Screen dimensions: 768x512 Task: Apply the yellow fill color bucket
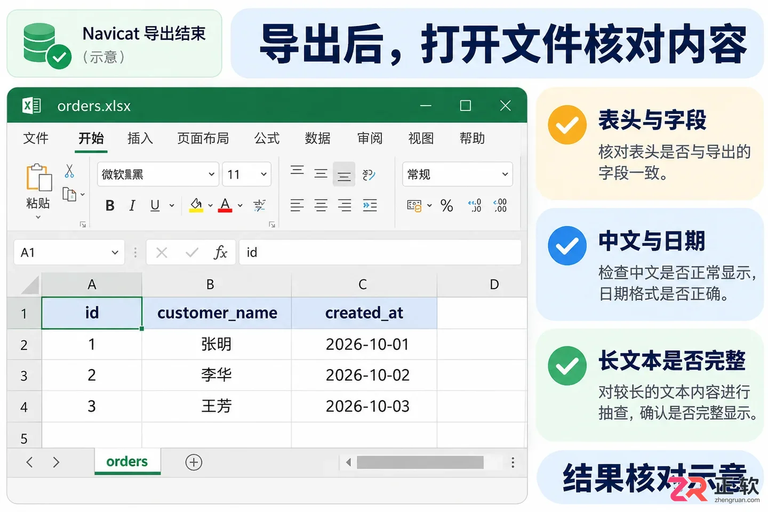[x=196, y=205]
